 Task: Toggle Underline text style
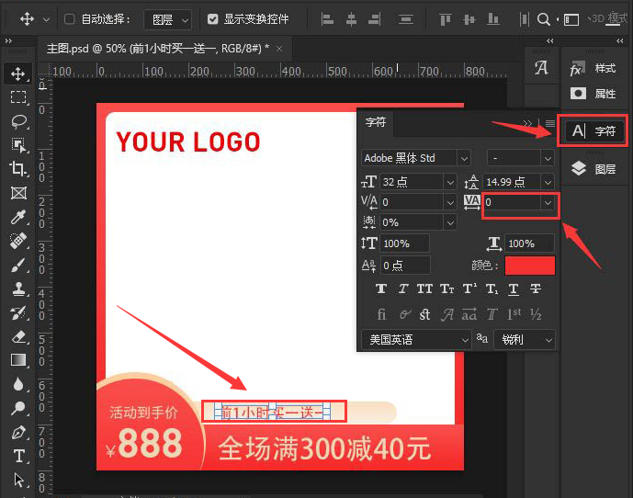pyautogui.click(x=514, y=289)
